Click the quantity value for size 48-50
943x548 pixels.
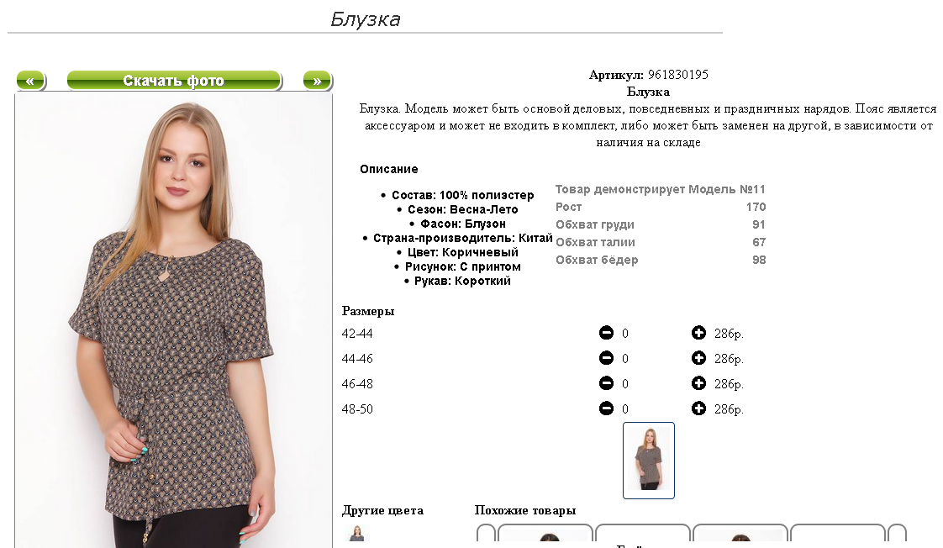(x=624, y=409)
